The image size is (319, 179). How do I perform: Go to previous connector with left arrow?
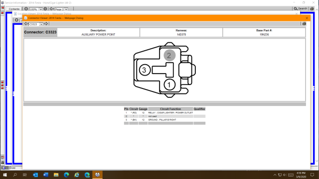pos(26,24)
